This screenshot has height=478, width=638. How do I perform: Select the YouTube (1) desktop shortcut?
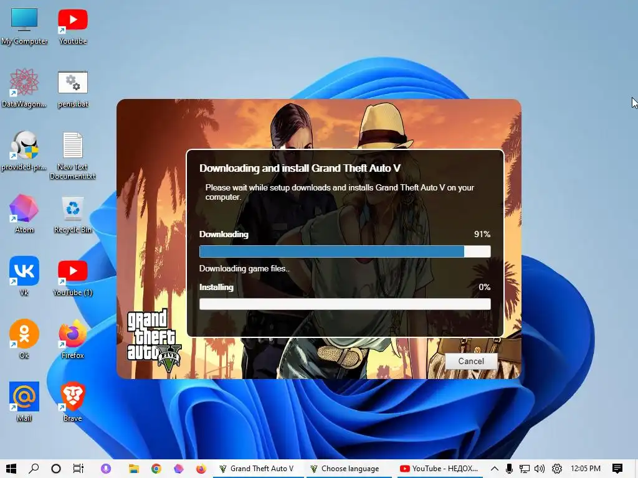(73, 278)
